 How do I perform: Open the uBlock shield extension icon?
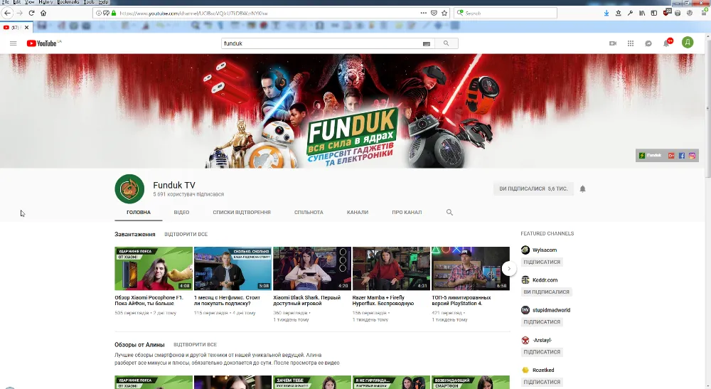[666, 13]
